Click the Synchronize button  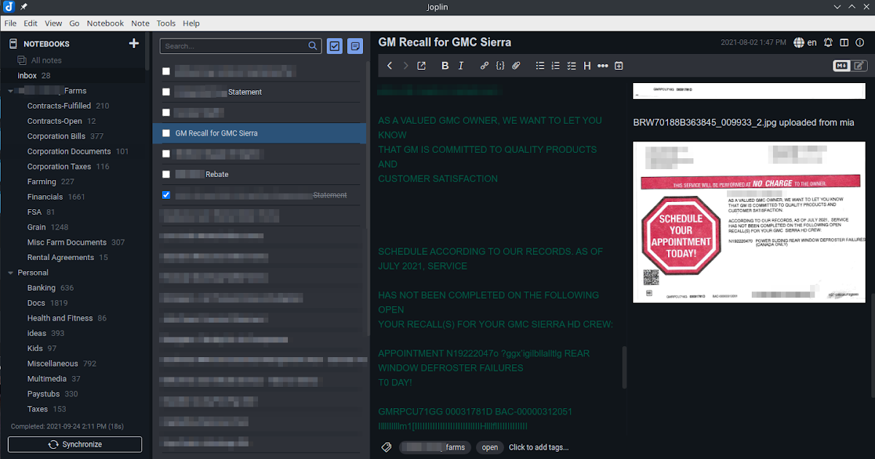click(x=75, y=444)
